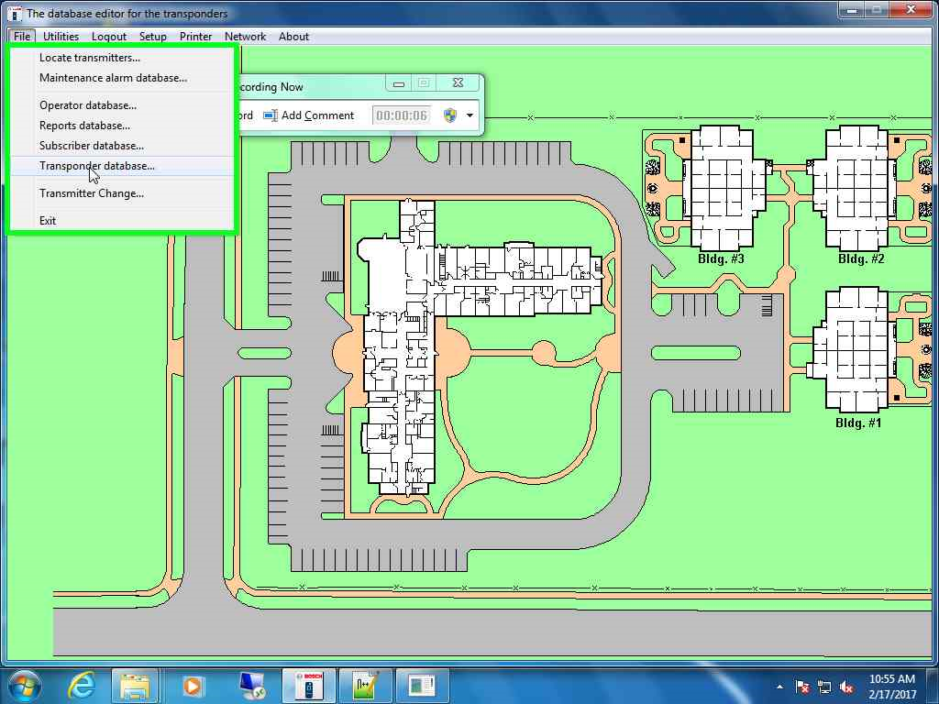Open Maintenance alarm database entry
This screenshot has height=704, width=939.
(113, 78)
